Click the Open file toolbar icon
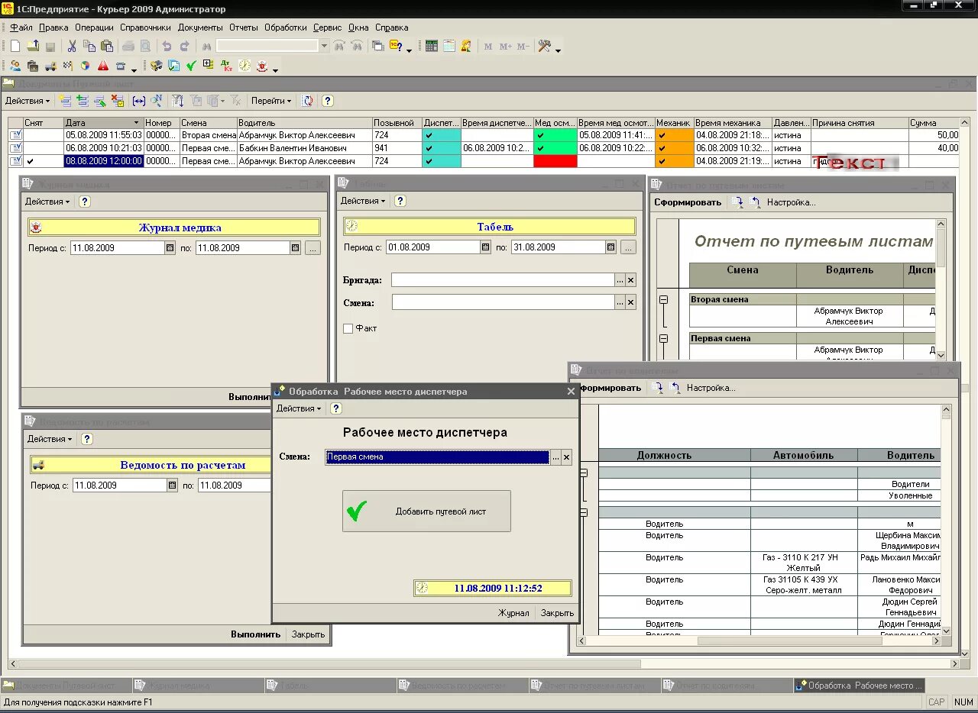The image size is (978, 713). point(33,47)
